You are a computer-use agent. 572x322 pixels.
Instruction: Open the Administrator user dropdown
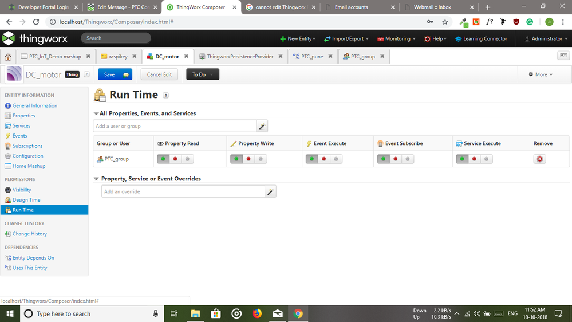click(x=546, y=39)
